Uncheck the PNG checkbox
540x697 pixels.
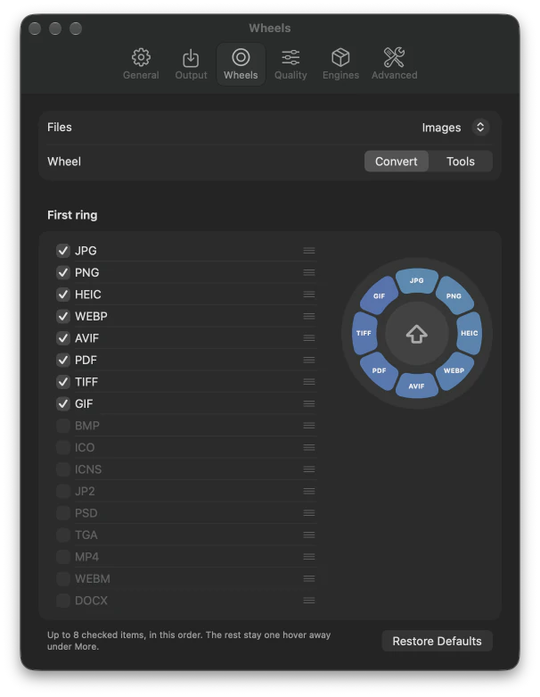63,272
